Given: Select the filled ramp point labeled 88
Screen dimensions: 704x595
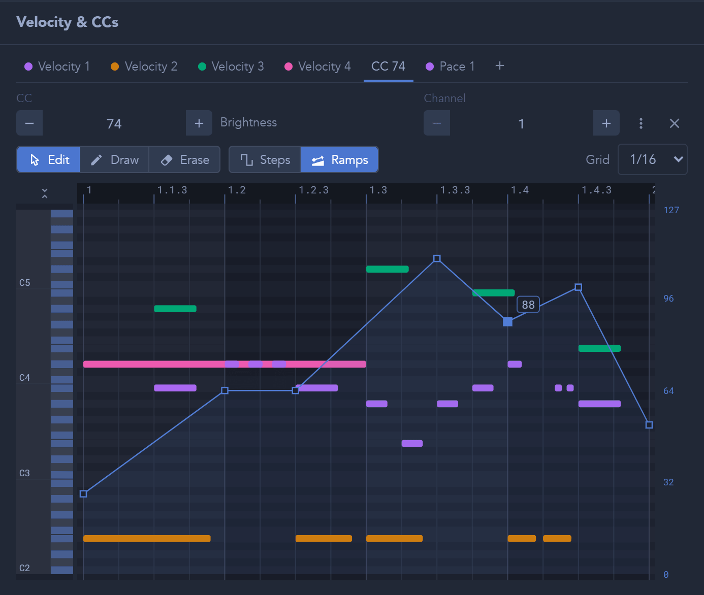Looking at the screenshot, I should point(507,322).
